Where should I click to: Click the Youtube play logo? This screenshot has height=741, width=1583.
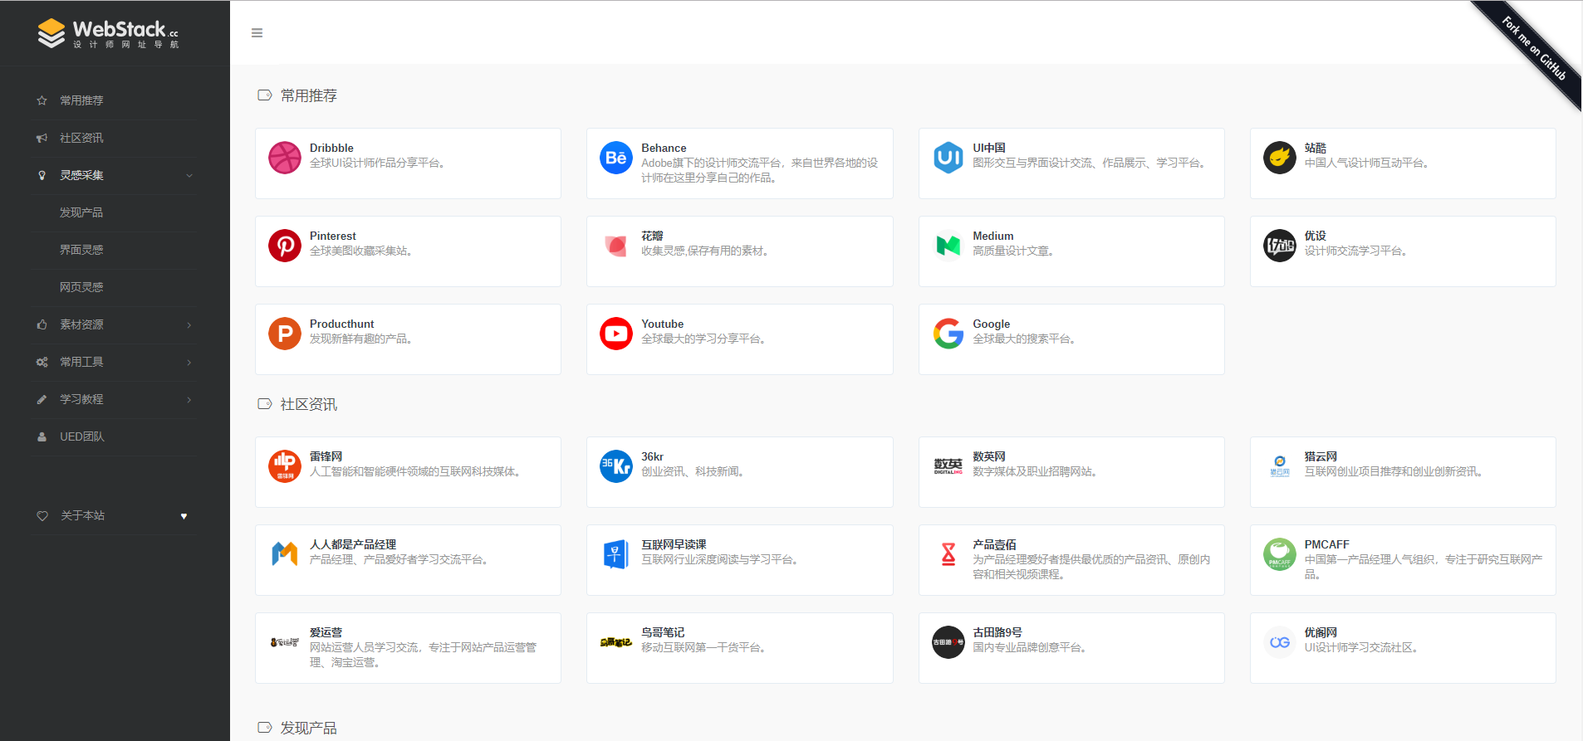616,334
